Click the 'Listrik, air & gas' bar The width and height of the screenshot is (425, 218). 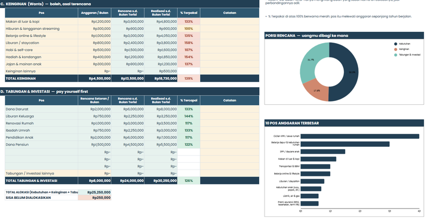click(x=310, y=196)
